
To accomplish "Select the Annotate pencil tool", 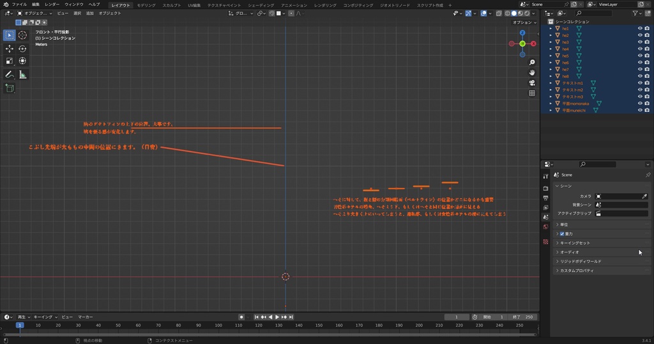I will click(9, 75).
